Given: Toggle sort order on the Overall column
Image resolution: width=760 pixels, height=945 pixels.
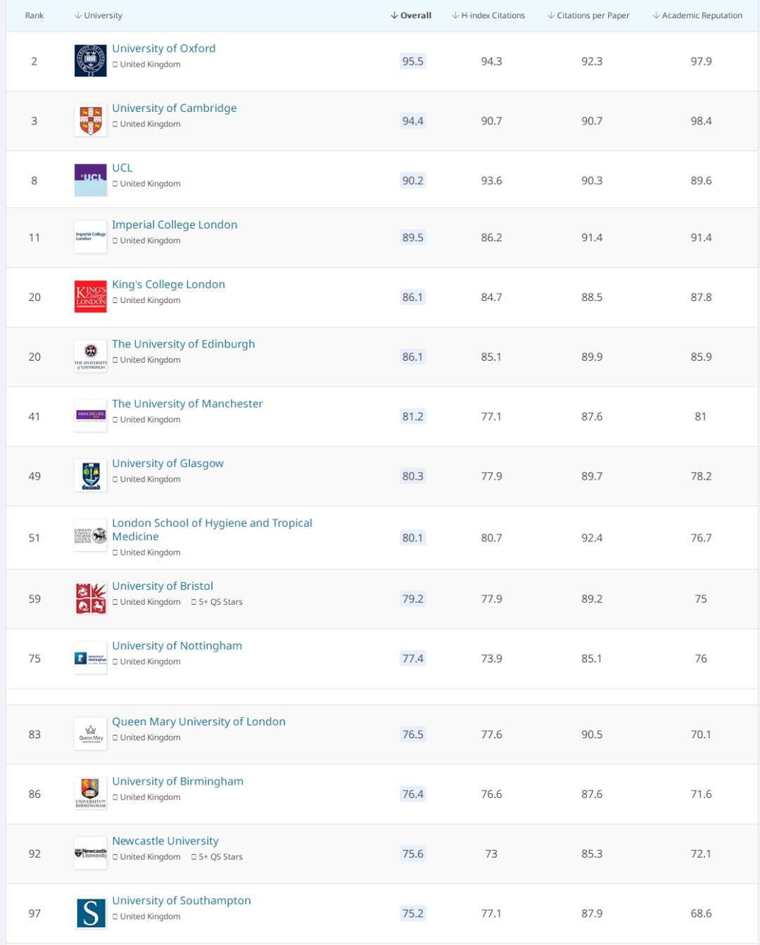Looking at the screenshot, I should 395,15.
